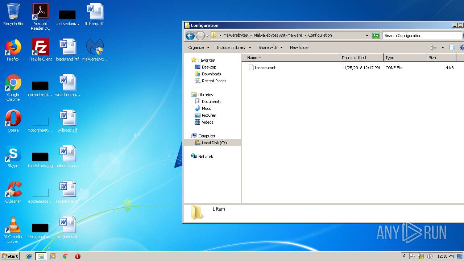Open the costsvolum file icon

pyautogui.click(x=67, y=17)
